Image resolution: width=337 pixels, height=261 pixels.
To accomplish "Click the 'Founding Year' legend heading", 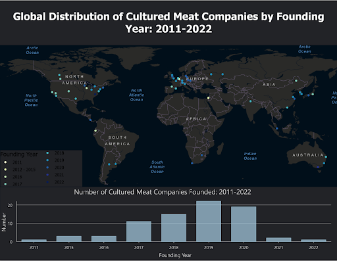I will pos(19,154).
